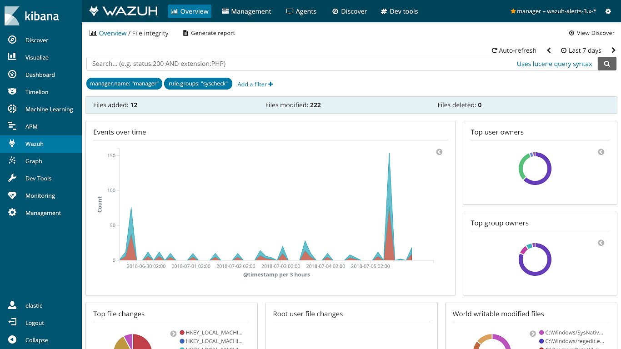Toggle the rule.groups syscheck filter pill
The image size is (621, 349).
pyautogui.click(x=198, y=84)
